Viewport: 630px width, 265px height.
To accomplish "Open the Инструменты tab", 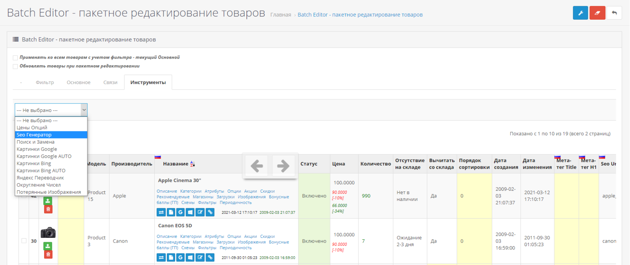I will (x=148, y=83).
